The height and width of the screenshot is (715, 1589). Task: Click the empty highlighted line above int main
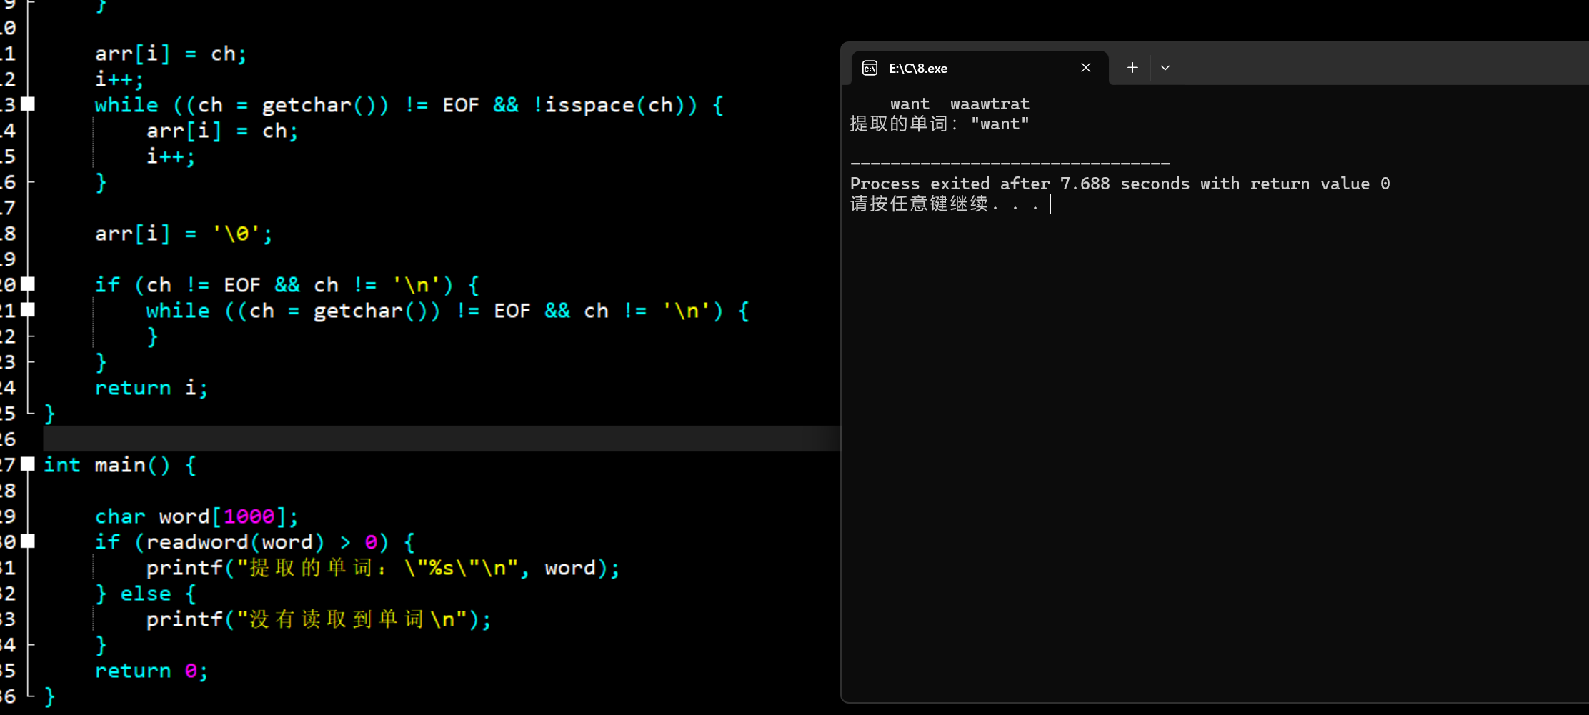pyautogui.click(x=442, y=439)
